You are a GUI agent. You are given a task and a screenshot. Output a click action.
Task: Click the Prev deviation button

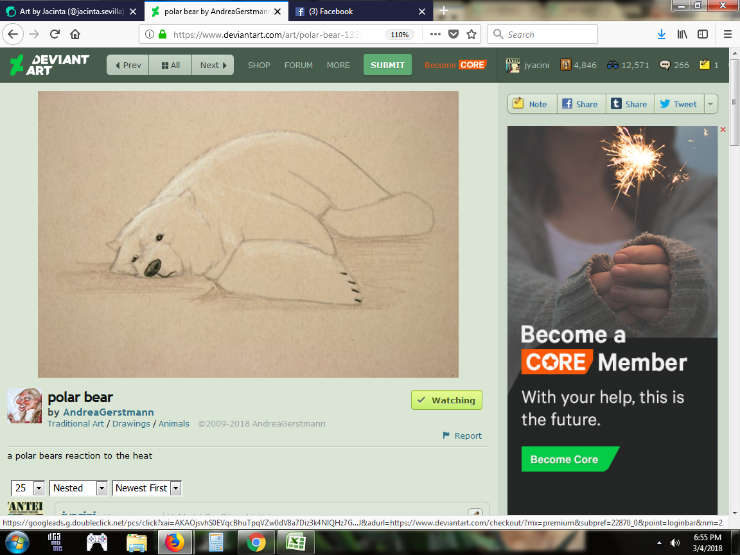click(128, 65)
